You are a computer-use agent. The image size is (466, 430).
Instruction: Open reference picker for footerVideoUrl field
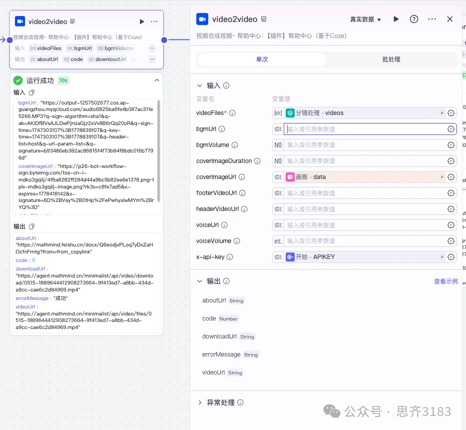451,193
